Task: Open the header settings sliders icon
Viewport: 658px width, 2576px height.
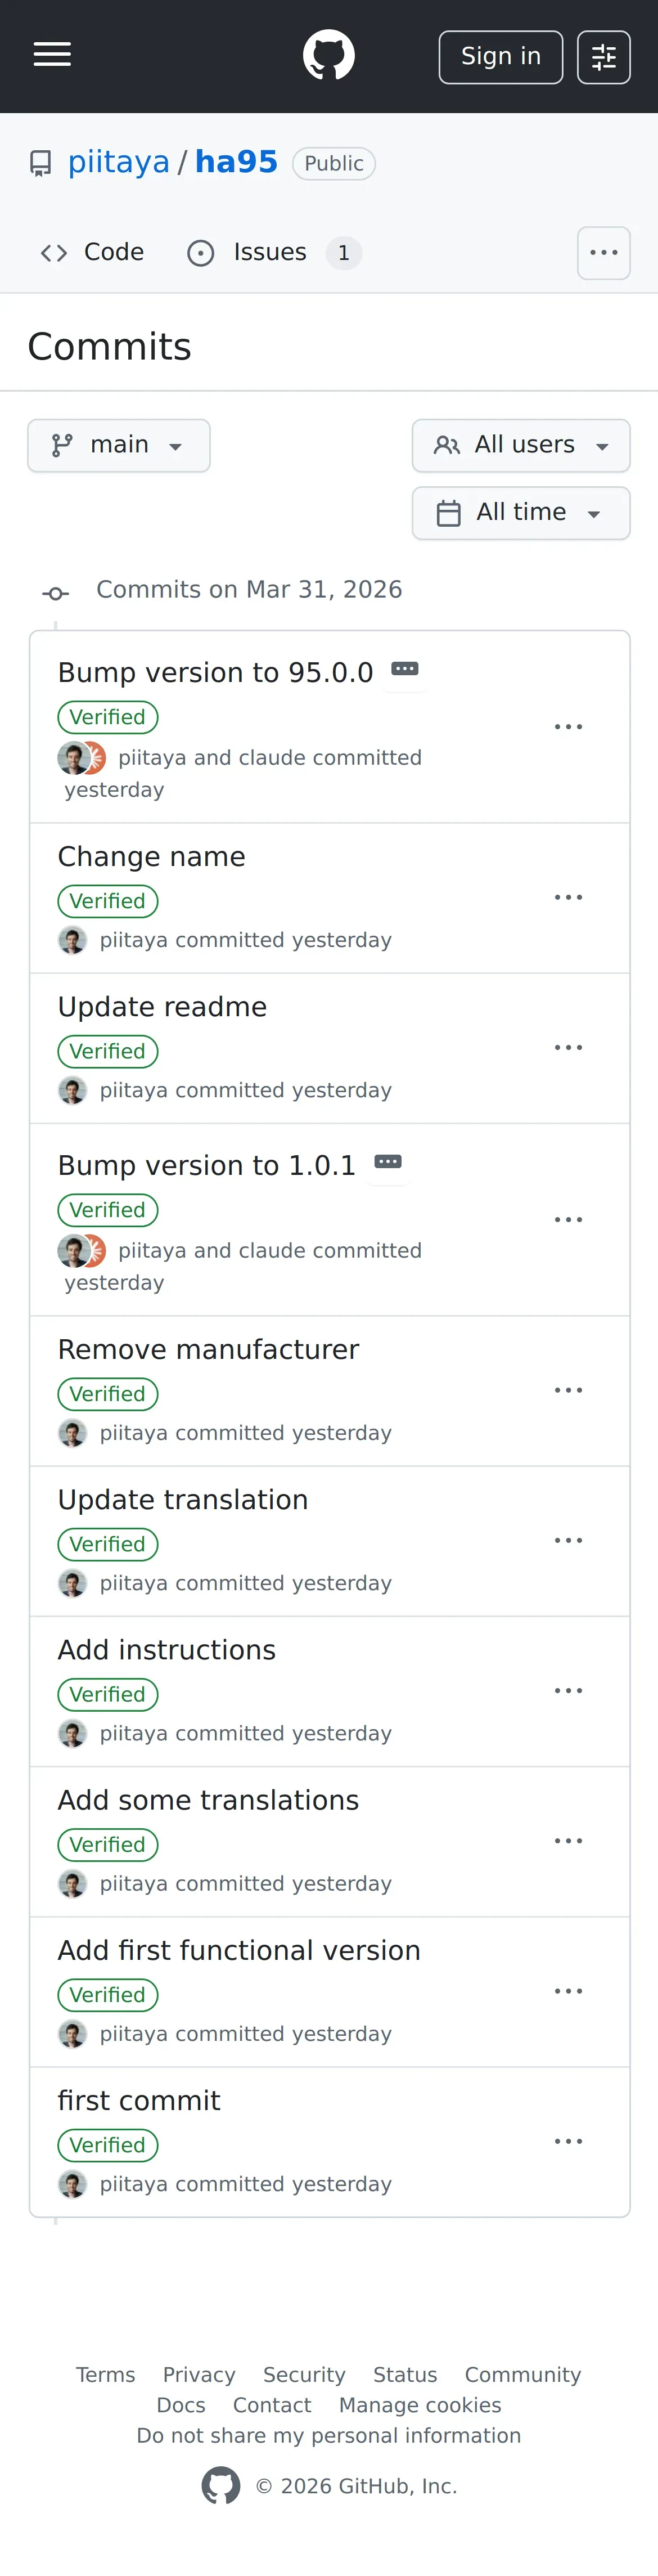Action: pos(603,57)
